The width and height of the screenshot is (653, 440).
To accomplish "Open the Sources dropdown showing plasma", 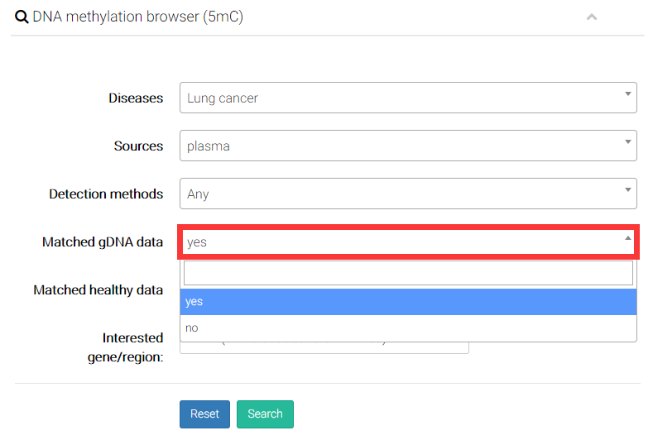I will [x=397, y=146].
